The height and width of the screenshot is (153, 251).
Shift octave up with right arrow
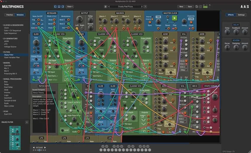45,147
